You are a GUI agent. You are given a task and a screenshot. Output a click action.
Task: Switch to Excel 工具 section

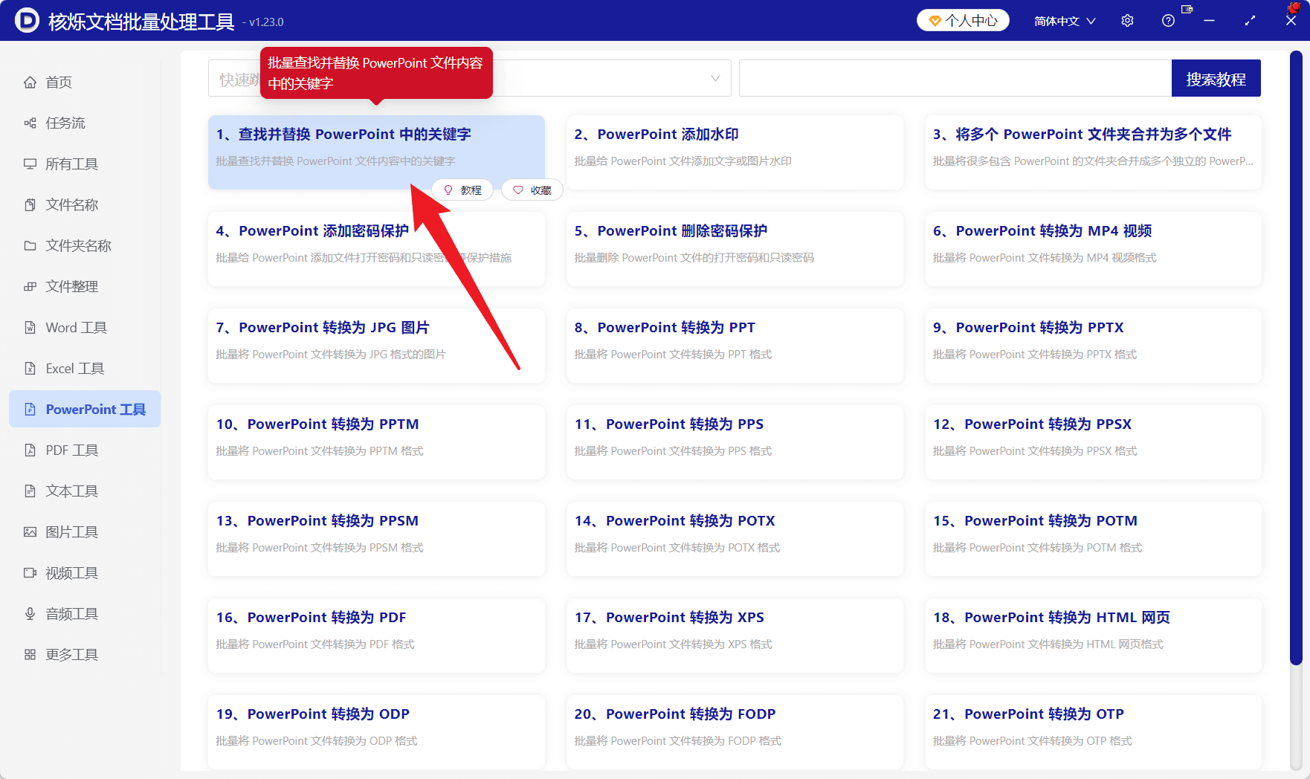[x=85, y=369]
